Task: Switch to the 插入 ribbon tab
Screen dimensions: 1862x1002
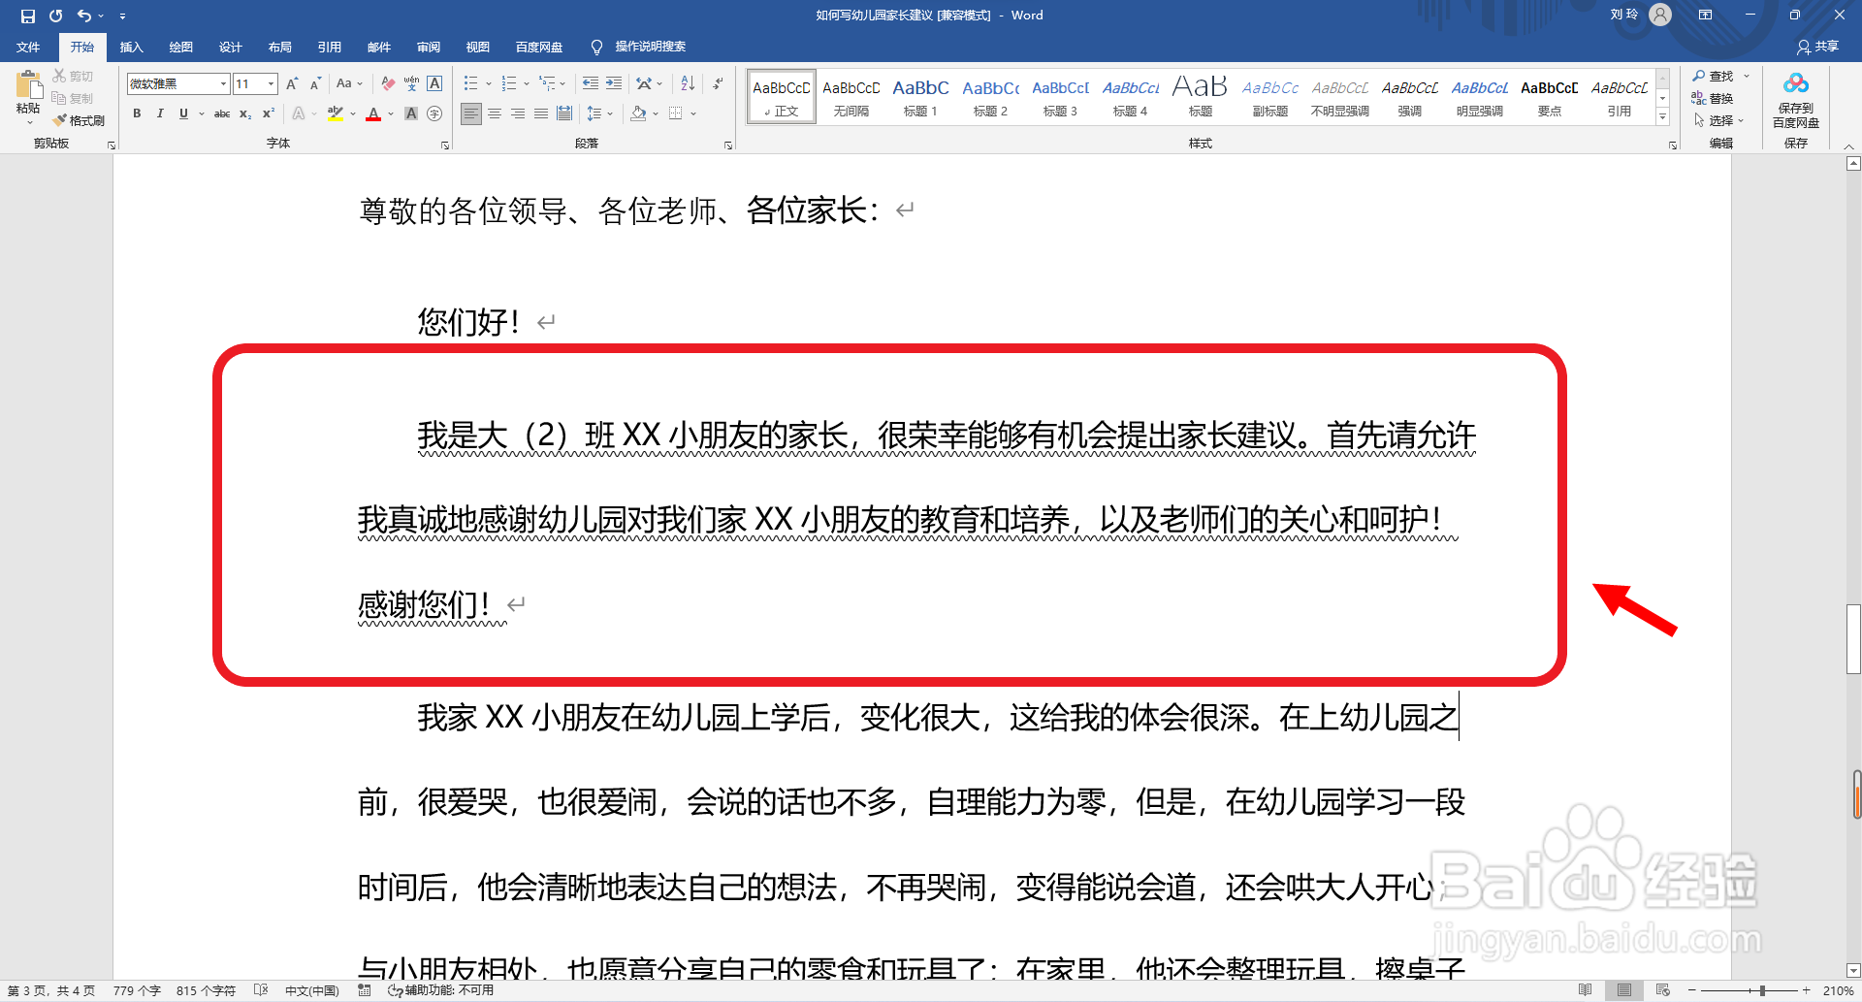Action: [x=131, y=47]
